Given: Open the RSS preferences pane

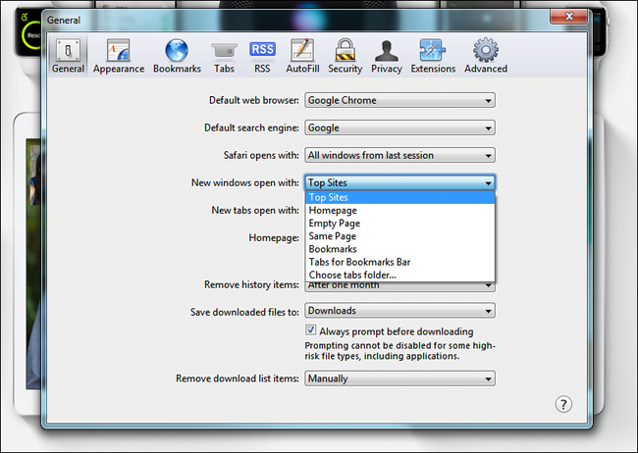Looking at the screenshot, I should coord(262,56).
